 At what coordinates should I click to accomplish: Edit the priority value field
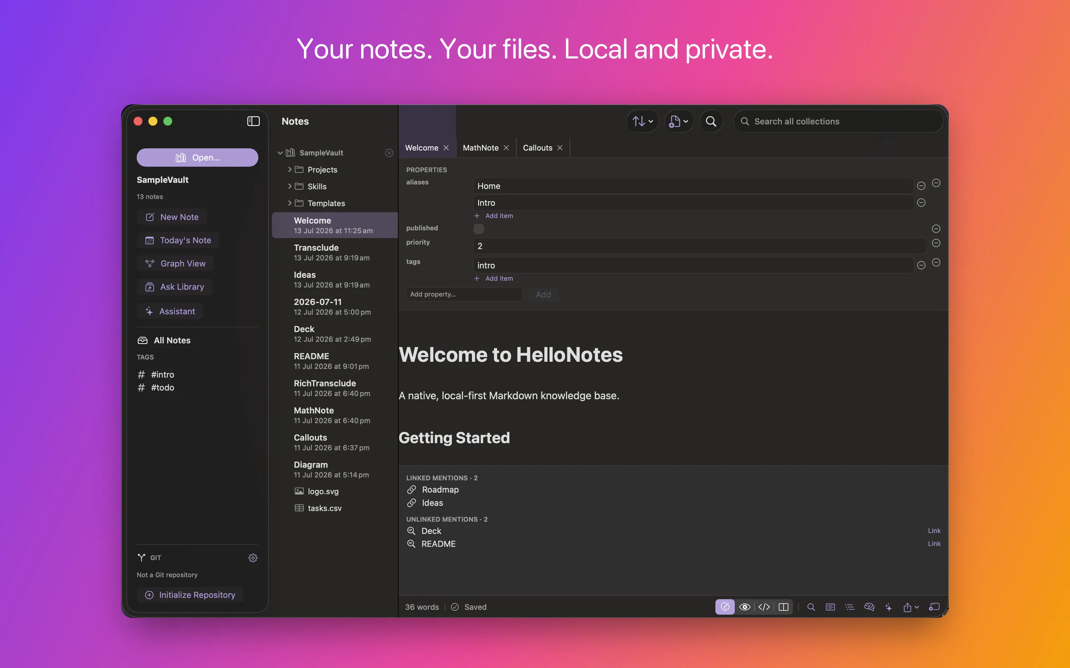tap(699, 246)
